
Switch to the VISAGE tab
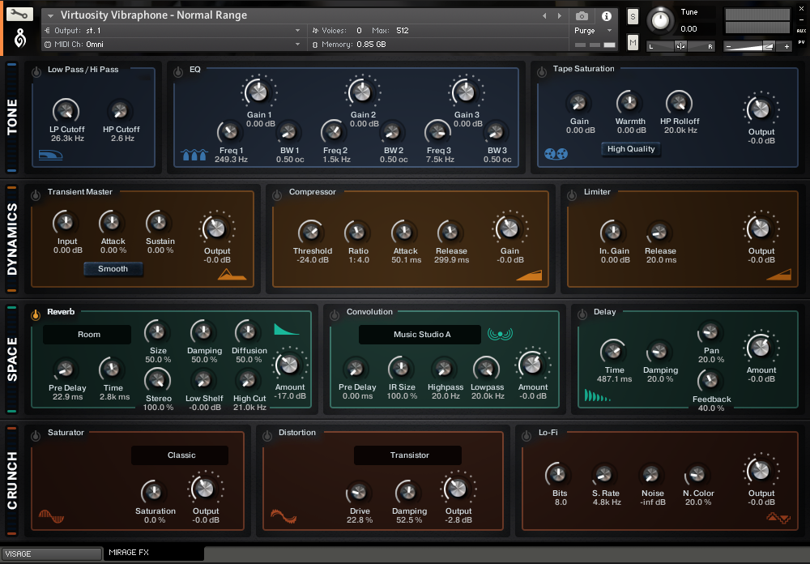[51, 553]
